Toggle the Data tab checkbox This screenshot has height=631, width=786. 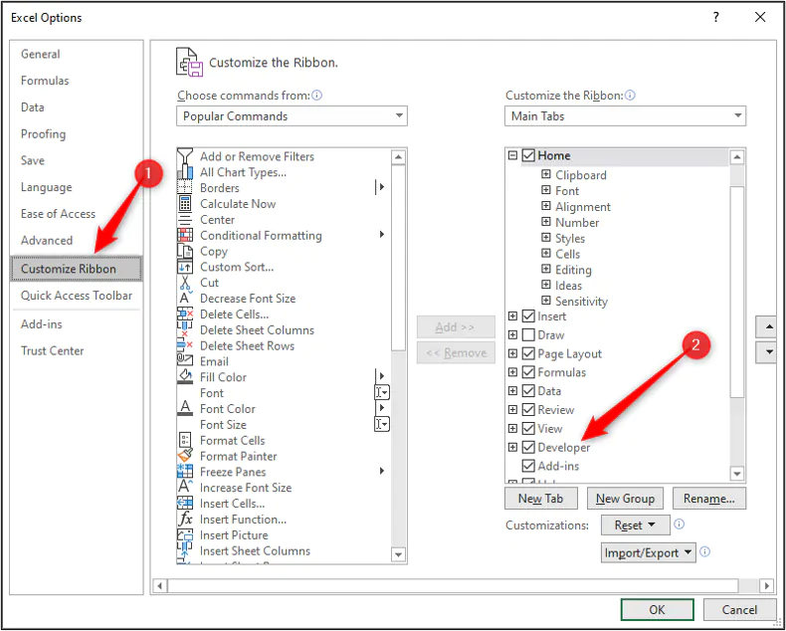pyautogui.click(x=528, y=391)
